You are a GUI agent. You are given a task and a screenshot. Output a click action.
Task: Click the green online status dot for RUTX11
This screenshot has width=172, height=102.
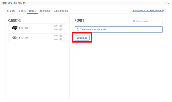(20, 38)
